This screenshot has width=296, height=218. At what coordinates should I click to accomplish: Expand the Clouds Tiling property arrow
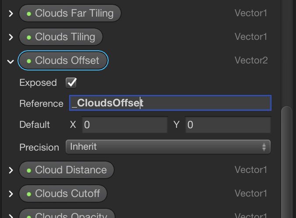click(x=11, y=37)
